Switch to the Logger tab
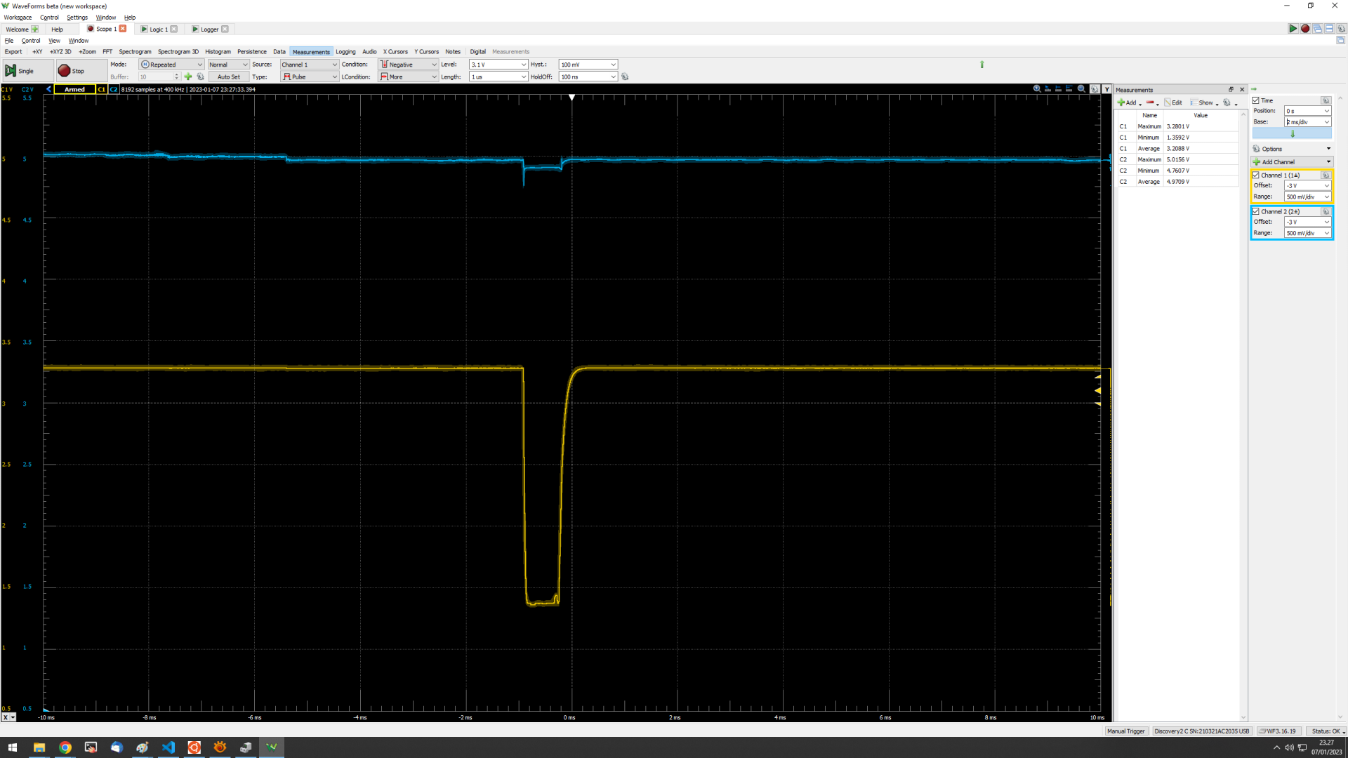1348x758 pixels. [209, 29]
